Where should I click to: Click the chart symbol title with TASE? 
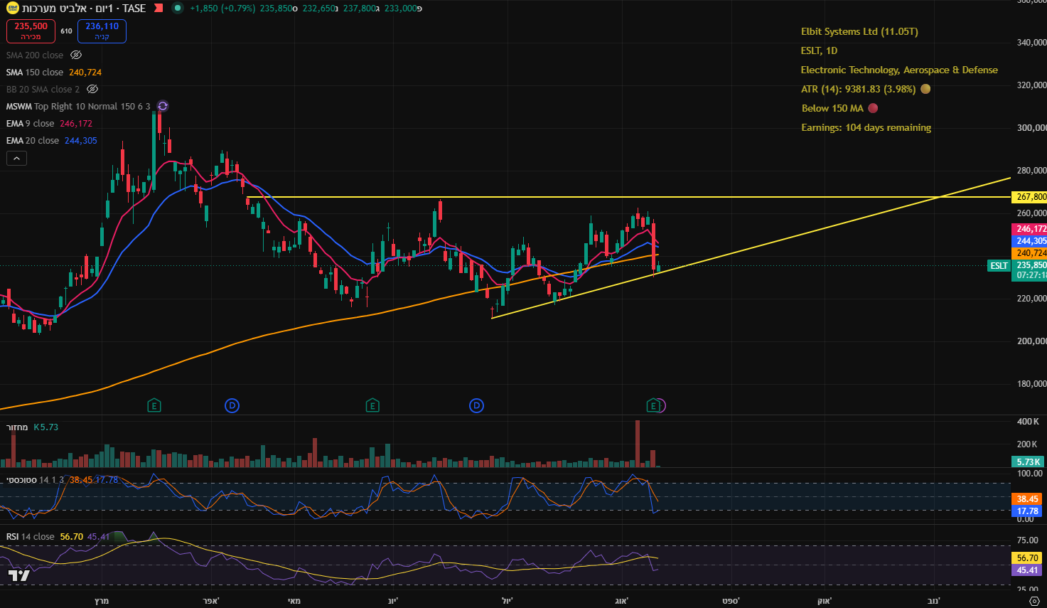coord(84,9)
